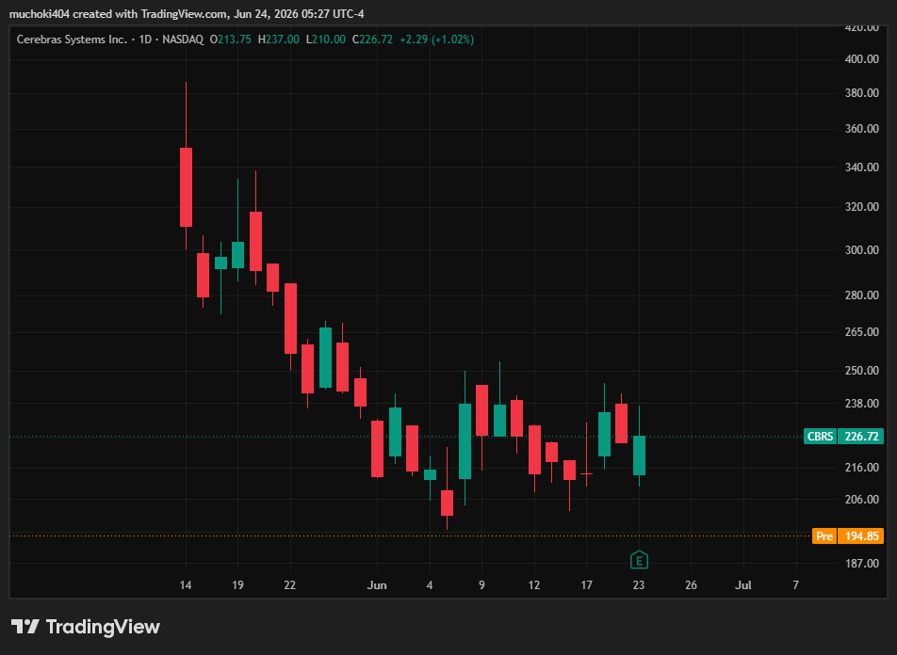
Task: Click the date label 23 on time axis
Action: 639,584
